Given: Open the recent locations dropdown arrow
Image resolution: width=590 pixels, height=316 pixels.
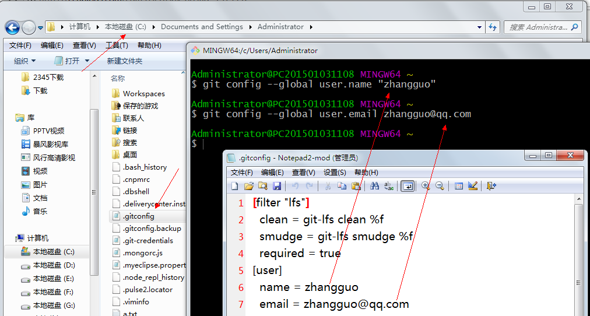Looking at the screenshot, I should coord(41,27).
